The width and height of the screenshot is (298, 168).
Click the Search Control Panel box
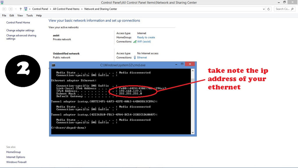[x=282, y=9]
